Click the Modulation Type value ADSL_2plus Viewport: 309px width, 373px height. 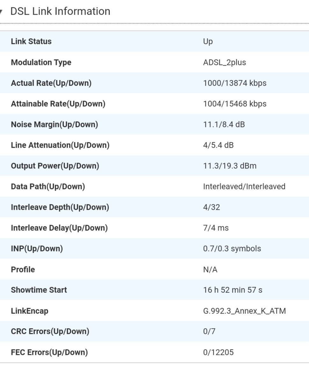point(225,62)
